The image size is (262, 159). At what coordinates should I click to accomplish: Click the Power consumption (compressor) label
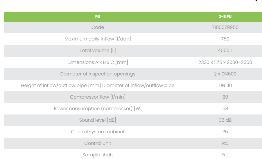98,109
